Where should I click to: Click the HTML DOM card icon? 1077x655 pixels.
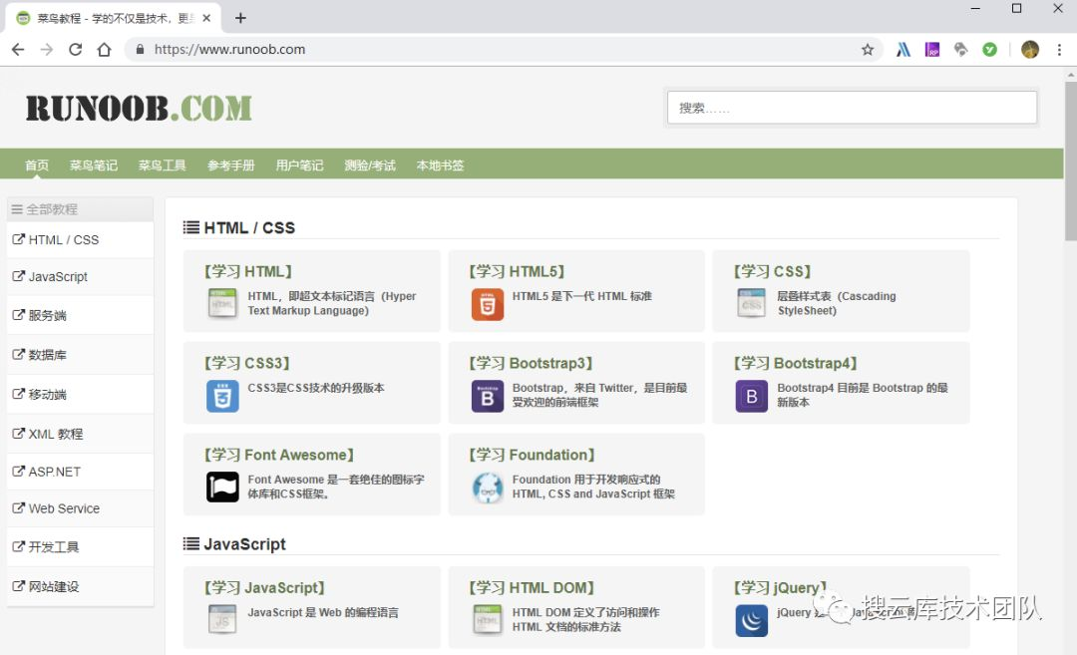pyautogui.click(x=487, y=619)
